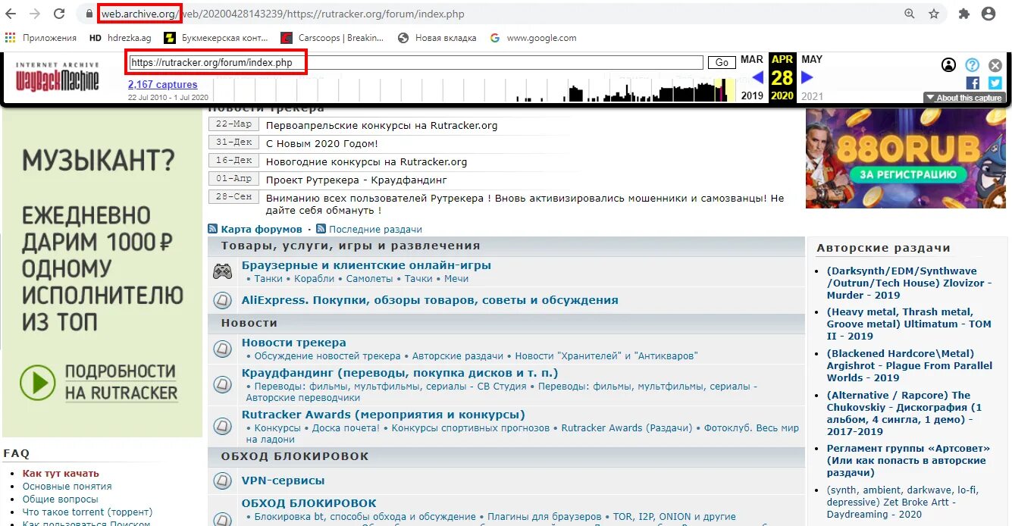The width and height of the screenshot is (1012, 526).
Task: Go back with the browser back arrow
Action: 11,14
